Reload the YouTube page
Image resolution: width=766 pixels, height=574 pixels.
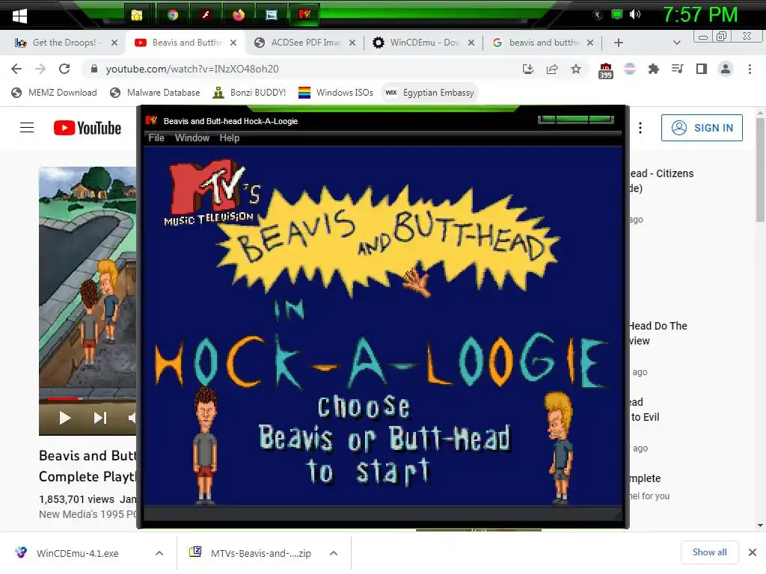[x=64, y=69]
